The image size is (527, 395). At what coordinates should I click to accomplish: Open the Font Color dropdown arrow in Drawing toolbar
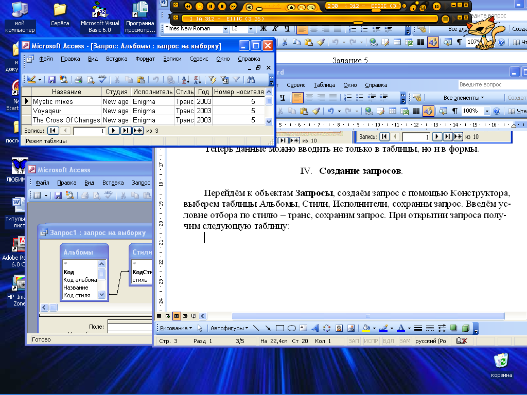pyautogui.click(x=409, y=329)
